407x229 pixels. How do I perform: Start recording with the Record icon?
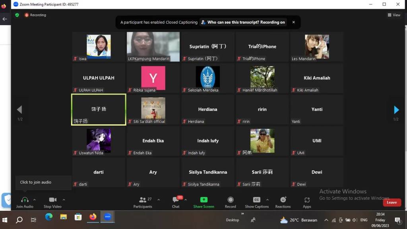click(230, 200)
